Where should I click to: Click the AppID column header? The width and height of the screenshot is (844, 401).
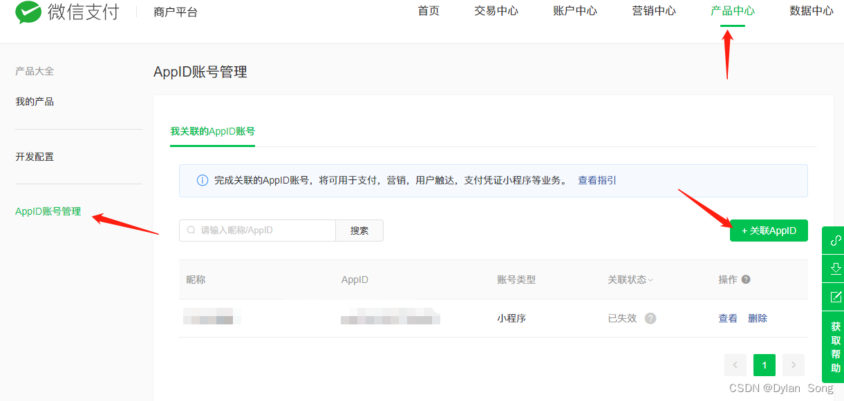(355, 280)
